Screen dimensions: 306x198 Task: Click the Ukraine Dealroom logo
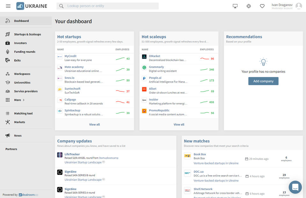32,6
